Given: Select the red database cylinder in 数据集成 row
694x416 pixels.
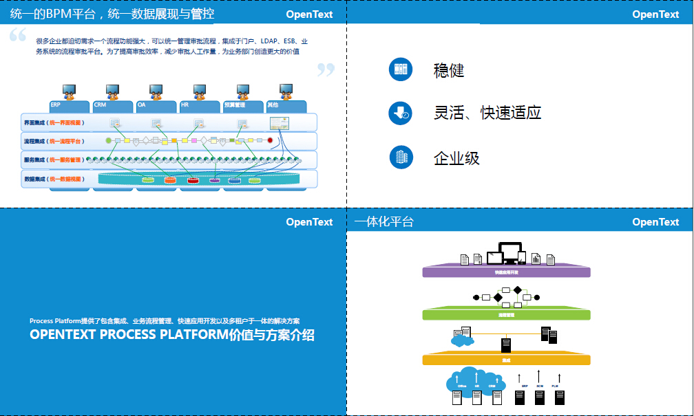Looking at the screenshot, I should pyautogui.click(x=193, y=180).
